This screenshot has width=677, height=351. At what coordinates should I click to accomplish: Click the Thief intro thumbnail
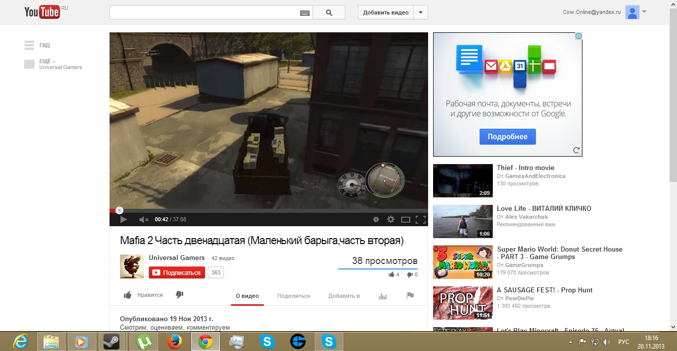click(x=462, y=180)
